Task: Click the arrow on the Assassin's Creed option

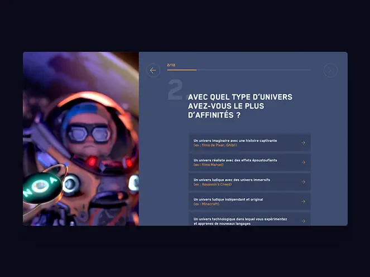Action: click(303, 182)
